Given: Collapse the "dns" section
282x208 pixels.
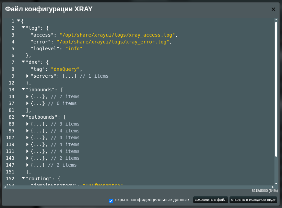Looking at the screenshot, I should pyautogui.click(x=23, y=62).
